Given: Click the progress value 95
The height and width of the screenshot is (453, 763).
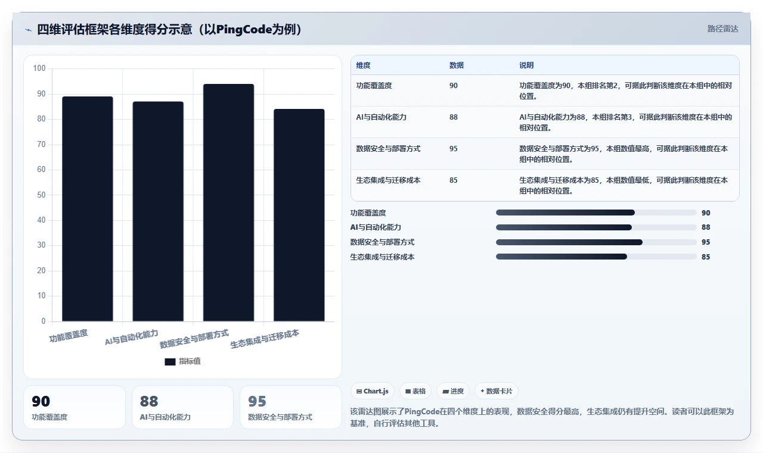Looking at the screenshot, I should pyautogui.click(x=706, y=242).
